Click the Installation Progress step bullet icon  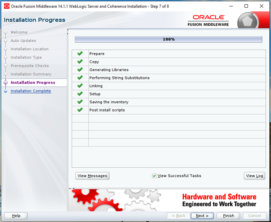[6, 83]
